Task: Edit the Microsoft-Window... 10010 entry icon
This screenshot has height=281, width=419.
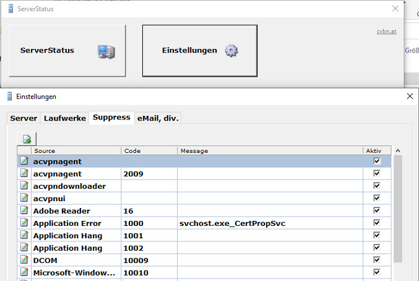Action: (x=24, y=272)
